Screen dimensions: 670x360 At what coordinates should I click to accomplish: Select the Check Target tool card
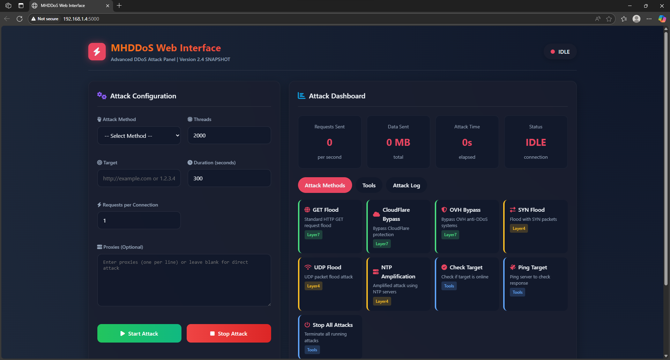point(467,284)
